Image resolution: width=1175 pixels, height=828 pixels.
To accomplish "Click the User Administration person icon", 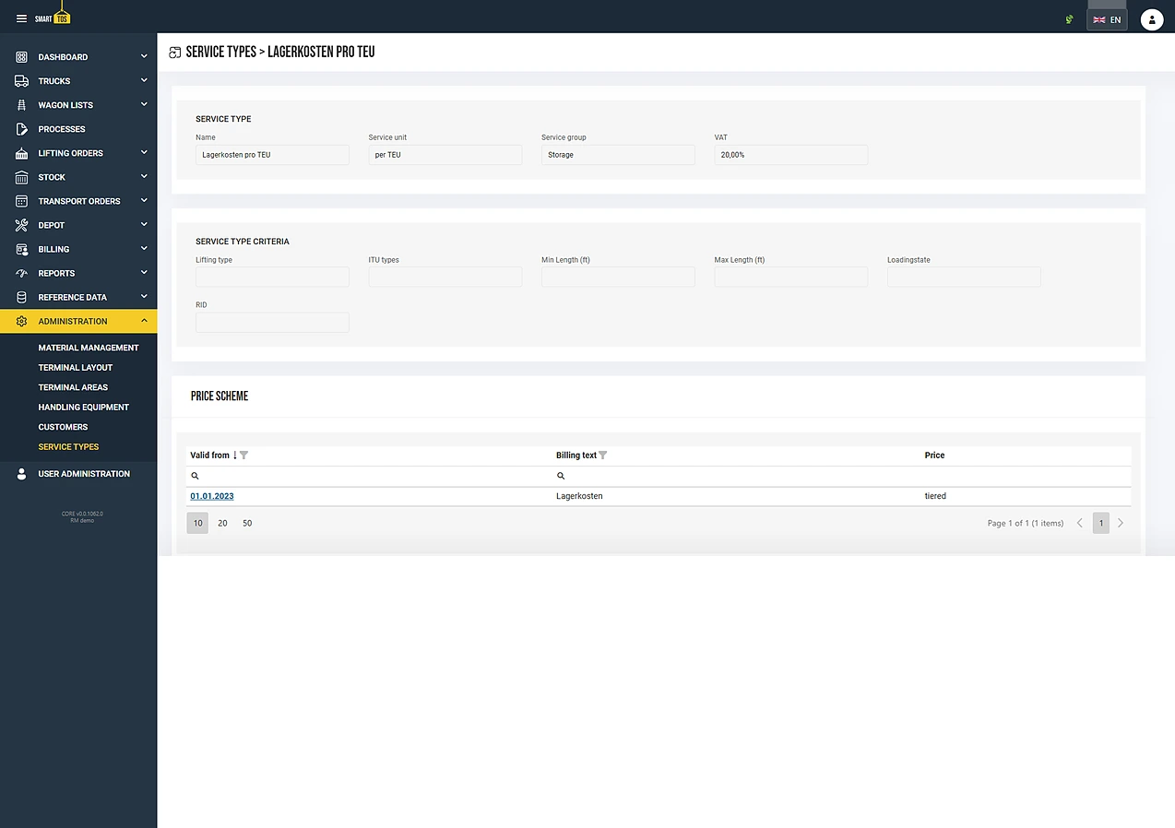I will click(21, 474).
